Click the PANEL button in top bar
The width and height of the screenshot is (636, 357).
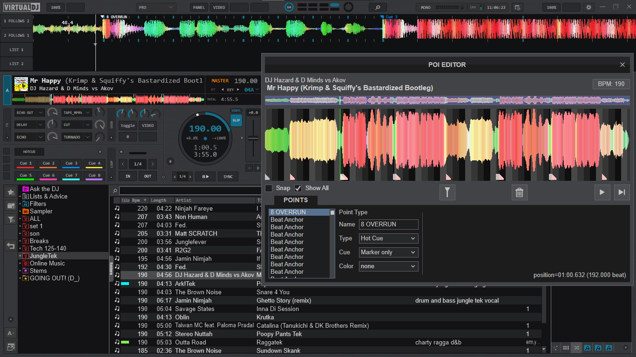click(x=199, y=7)
